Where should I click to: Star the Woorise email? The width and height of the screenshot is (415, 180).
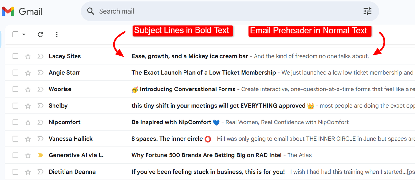pos(28,89)
